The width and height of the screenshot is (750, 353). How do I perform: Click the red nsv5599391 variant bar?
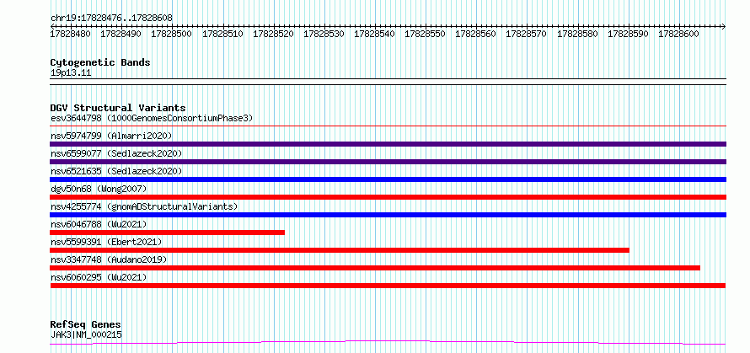point(340,250)
